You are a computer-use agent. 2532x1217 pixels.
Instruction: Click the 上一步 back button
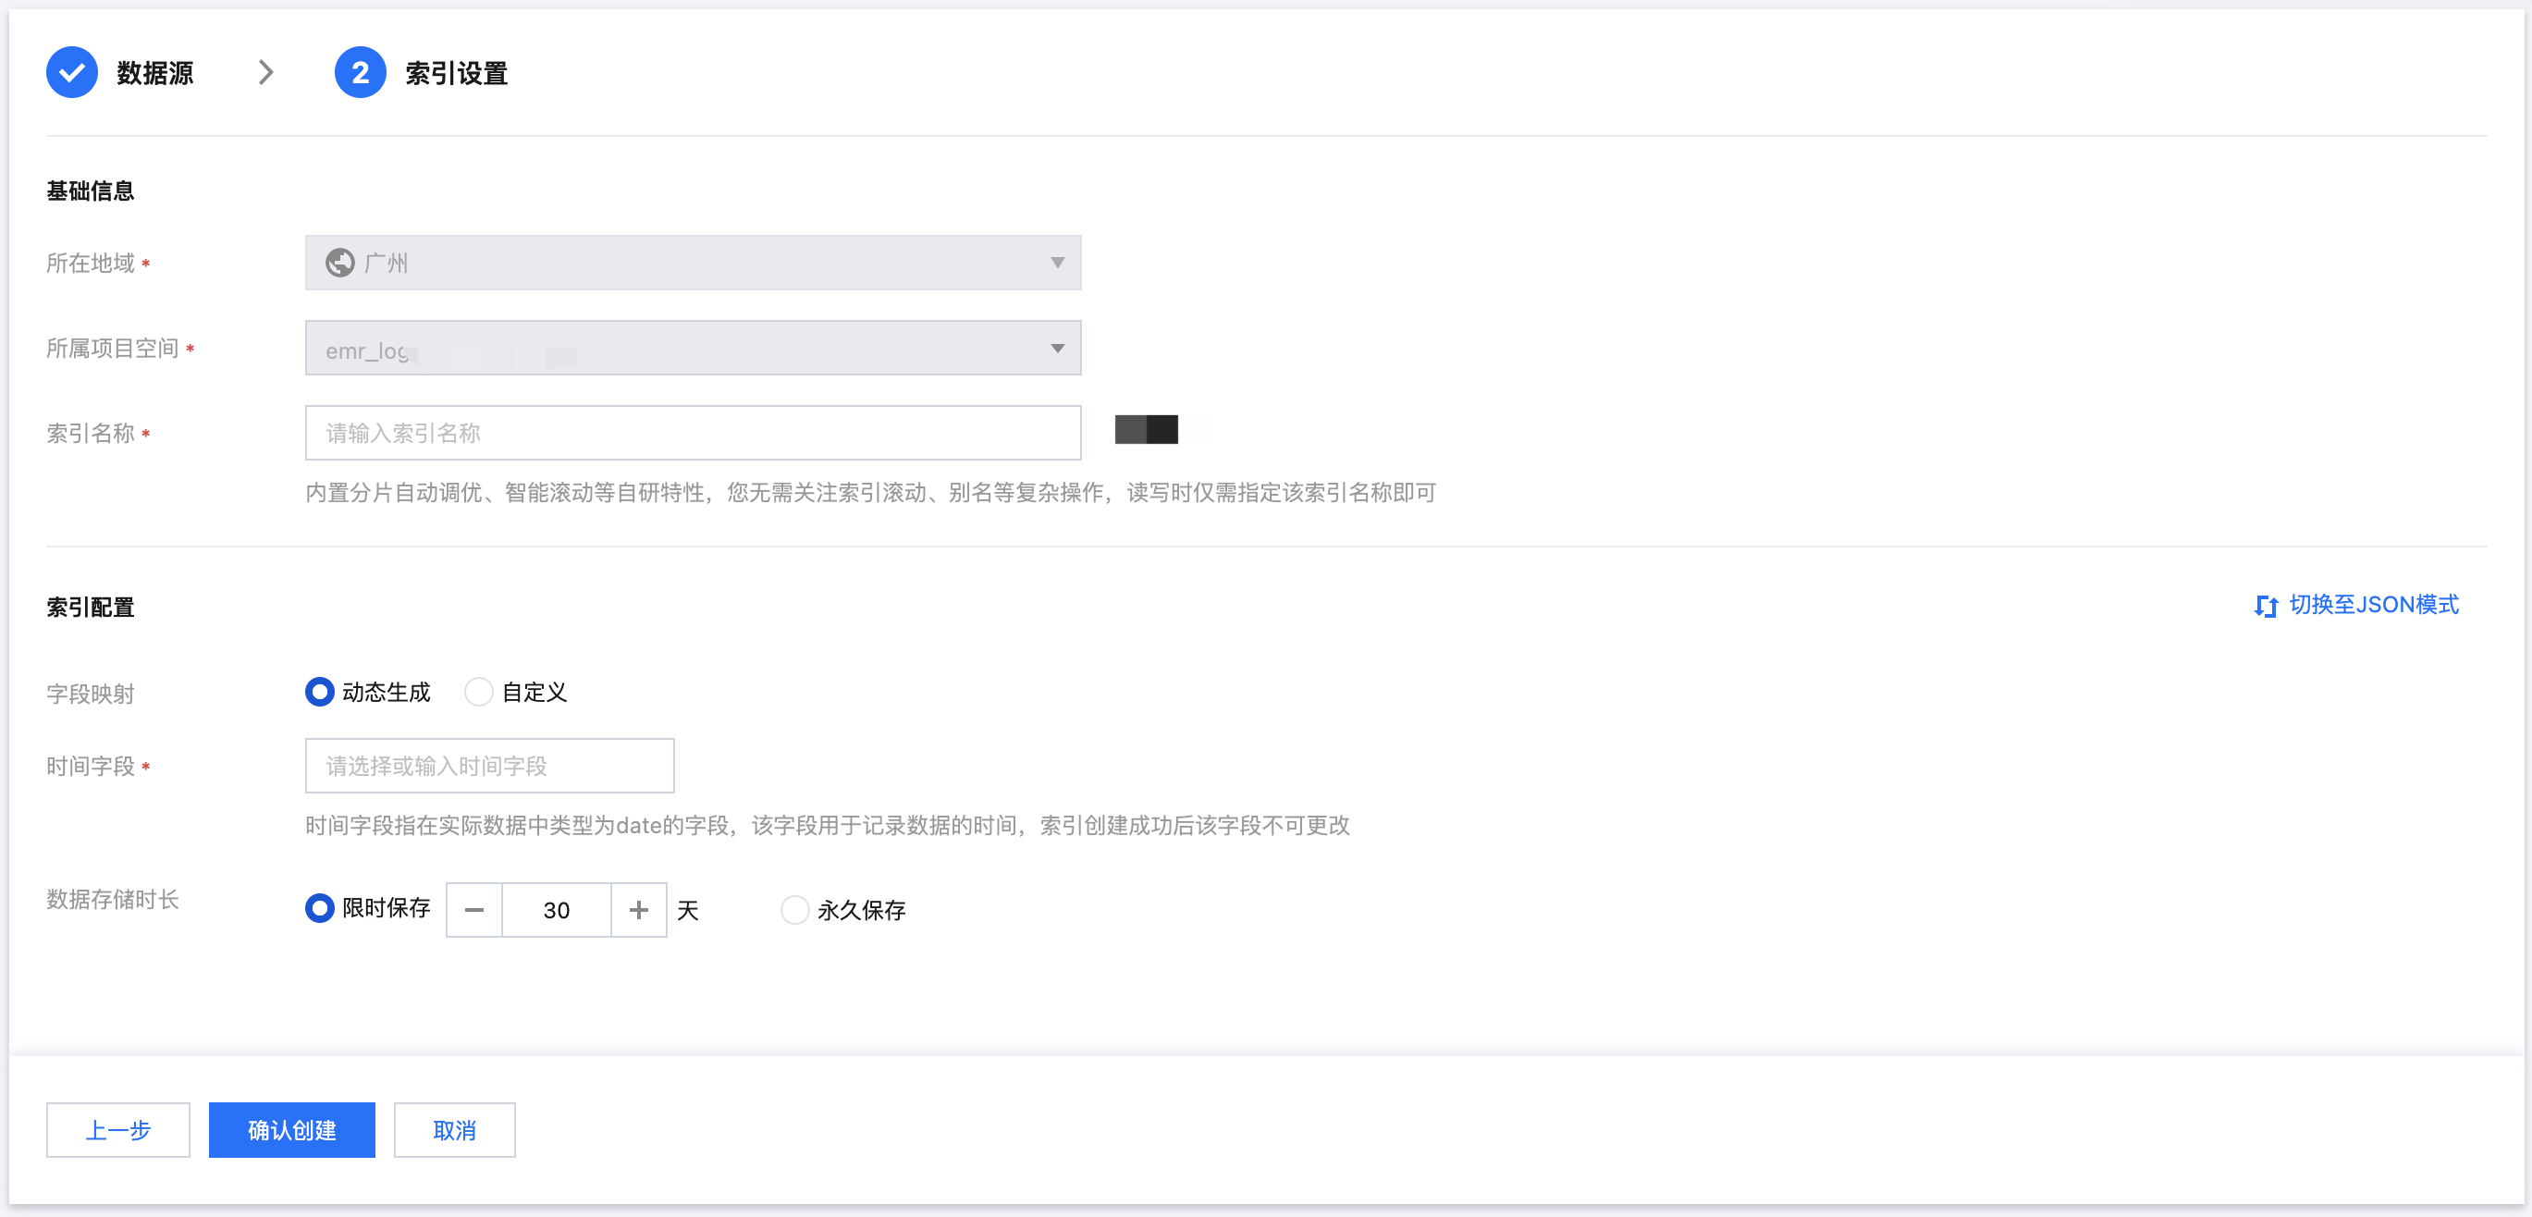(x=118, y=1129)
